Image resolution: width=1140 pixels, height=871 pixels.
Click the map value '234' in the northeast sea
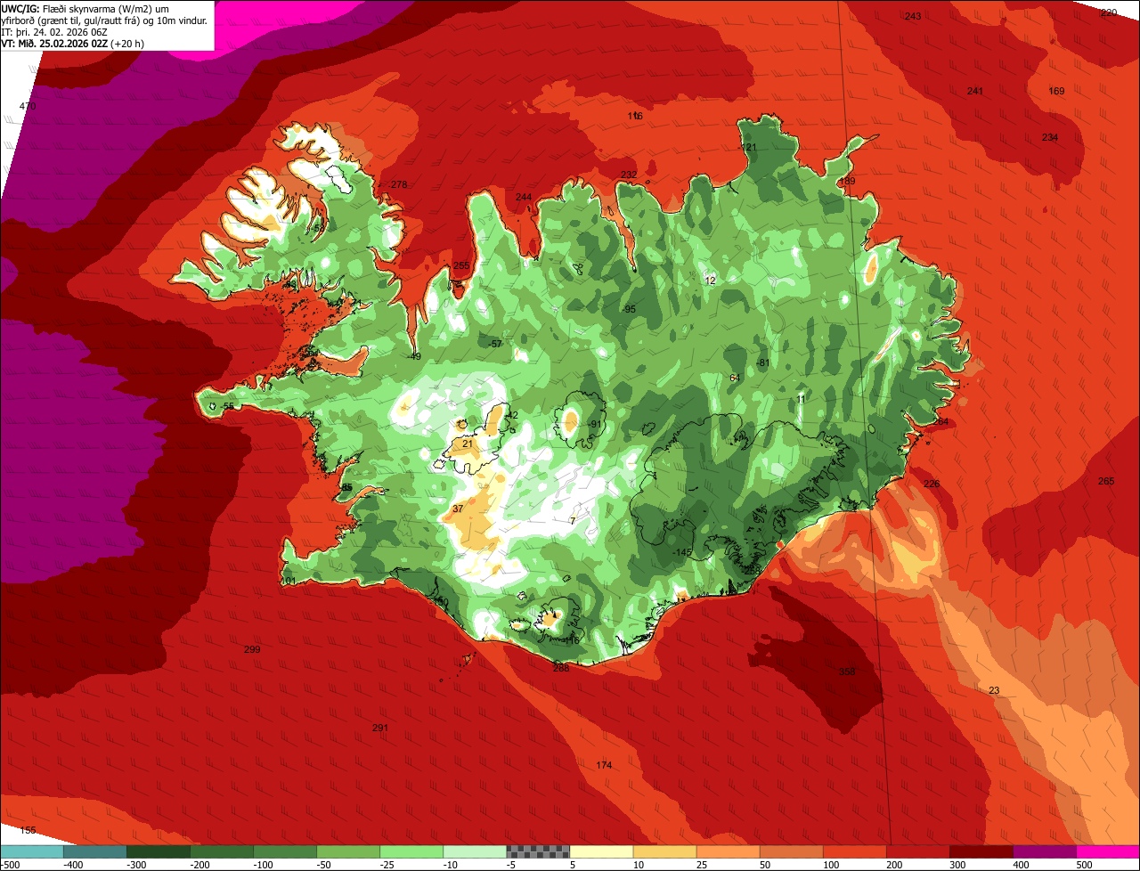[1050, 137]
